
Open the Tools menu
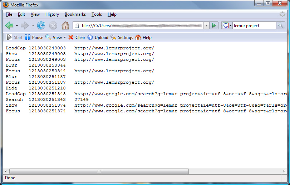(x=97, y=14)
